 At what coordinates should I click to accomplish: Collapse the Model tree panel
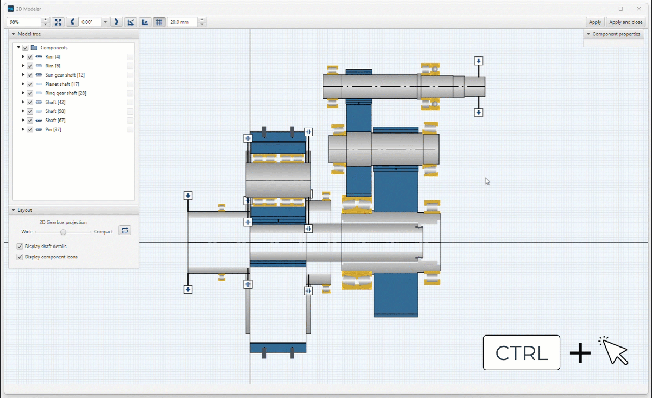pyautogui.click(x=14, y=34)
